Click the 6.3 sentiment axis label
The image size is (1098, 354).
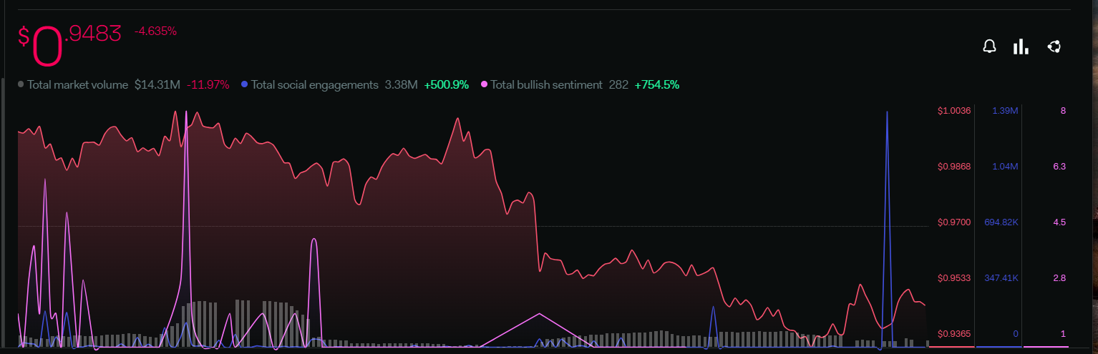point(1059,167)
